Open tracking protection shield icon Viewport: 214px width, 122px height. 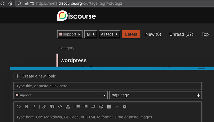19,3
